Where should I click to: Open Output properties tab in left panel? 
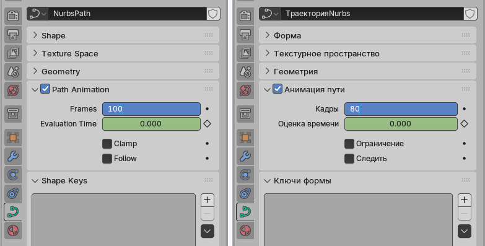click(x=13, y=34)
